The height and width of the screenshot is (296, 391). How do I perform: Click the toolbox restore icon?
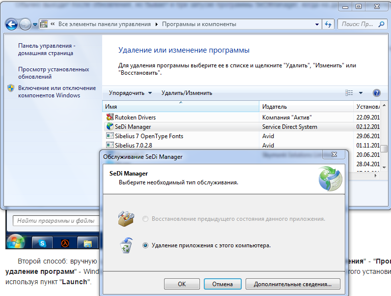126,219
